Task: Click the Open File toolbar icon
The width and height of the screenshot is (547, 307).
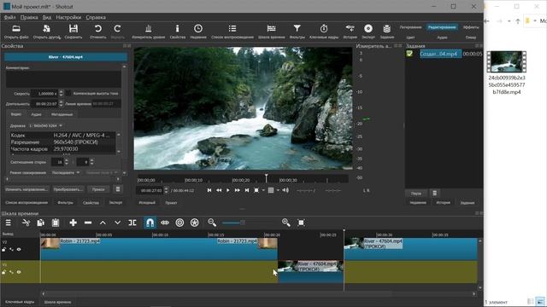Action: 16,28
